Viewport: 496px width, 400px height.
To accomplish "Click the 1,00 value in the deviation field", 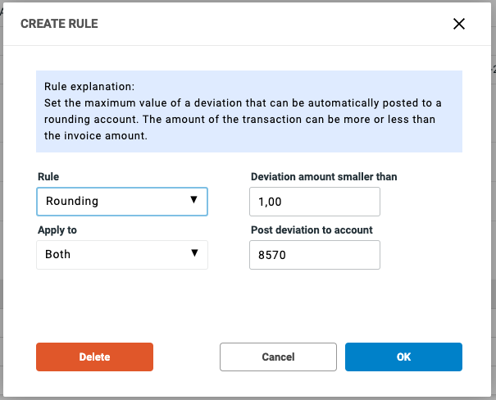I will click(x=271, y=202).
